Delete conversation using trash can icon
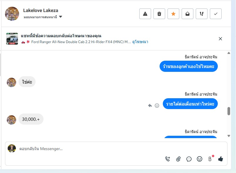236x173 pixels. pyautogui.click(x=159, y=14)
